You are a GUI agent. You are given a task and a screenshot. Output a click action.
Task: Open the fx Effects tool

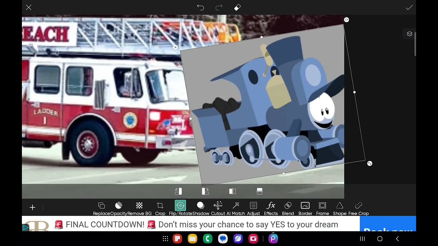click(271, 208)
